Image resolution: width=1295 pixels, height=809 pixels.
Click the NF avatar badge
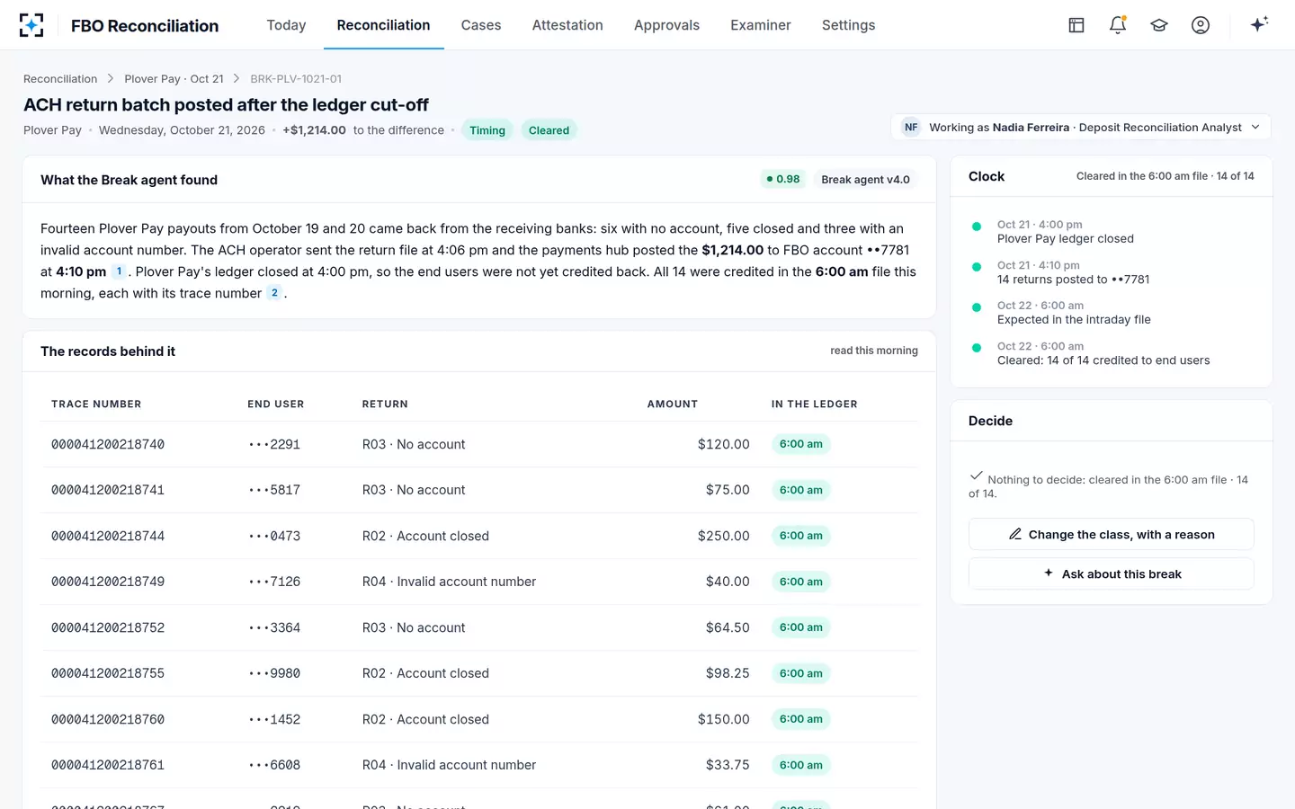[911, 128]
